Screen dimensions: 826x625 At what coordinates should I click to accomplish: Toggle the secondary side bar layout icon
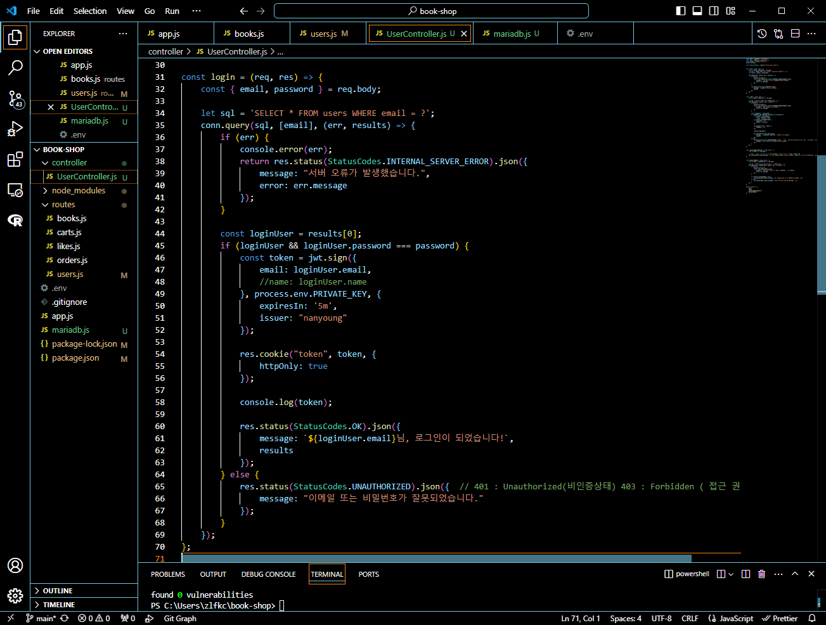coord(714,11)
